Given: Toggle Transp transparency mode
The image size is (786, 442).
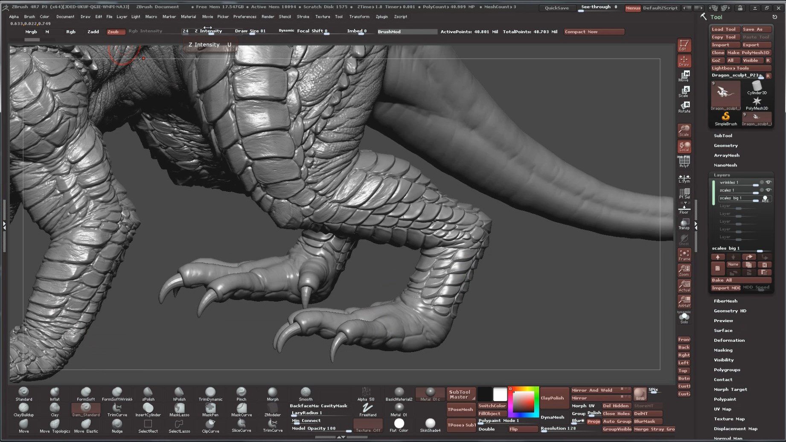Looking at the screenshot, I should (x=684, y=224).
